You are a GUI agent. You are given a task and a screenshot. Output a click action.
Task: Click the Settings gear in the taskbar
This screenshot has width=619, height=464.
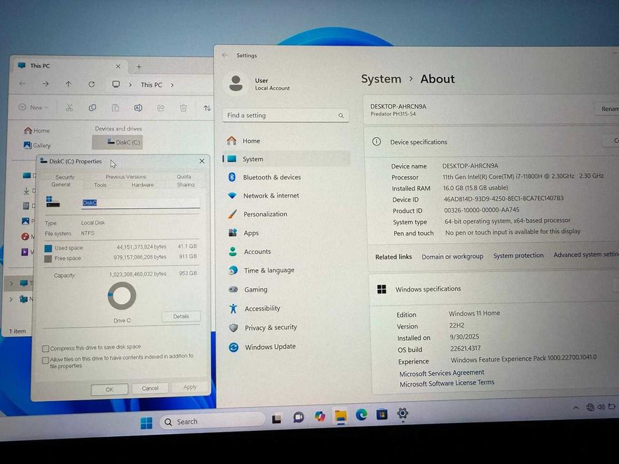click(x=402, y=413)
